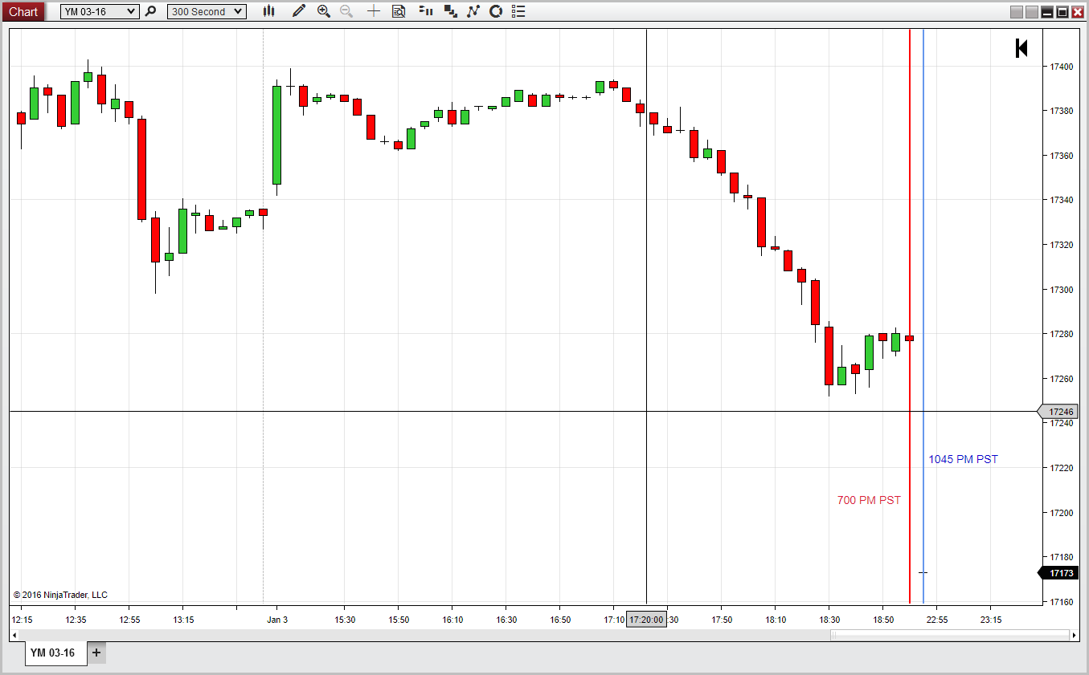Click the 17400 price axis label
This screenshot has height=675, width=1089.
tap(1061, 67)
